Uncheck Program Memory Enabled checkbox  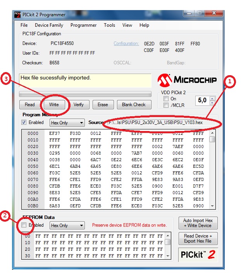[x=24, y=122]
